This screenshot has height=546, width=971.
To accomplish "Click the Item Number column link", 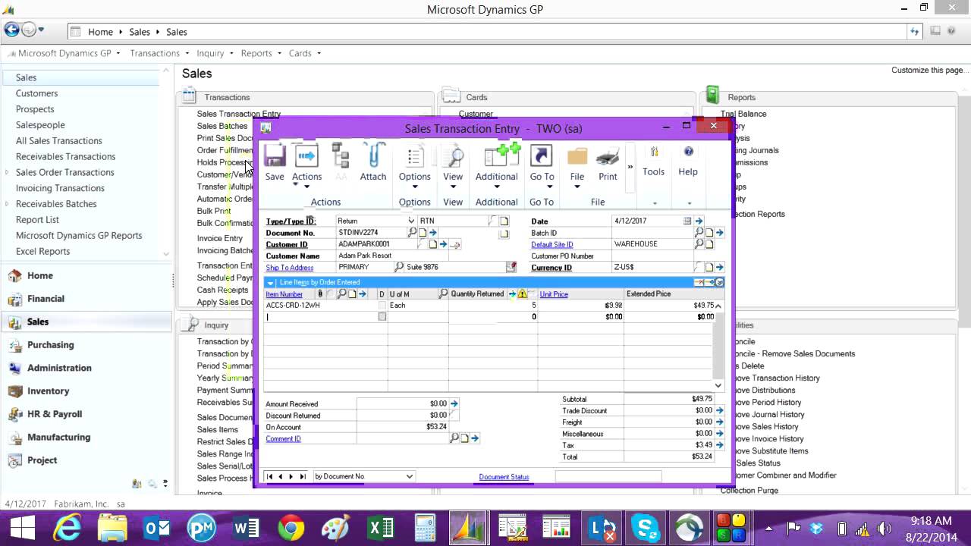I will click(284, 294).
